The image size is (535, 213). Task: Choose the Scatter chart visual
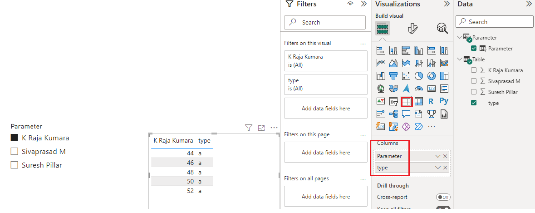[406, 76]
